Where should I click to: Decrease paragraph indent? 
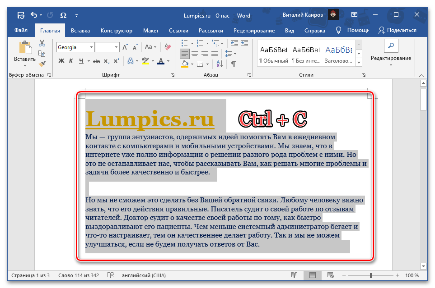[234, 43]
